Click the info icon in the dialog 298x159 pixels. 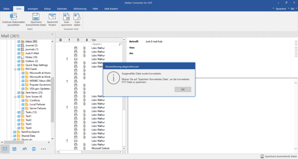pos(113,78)
